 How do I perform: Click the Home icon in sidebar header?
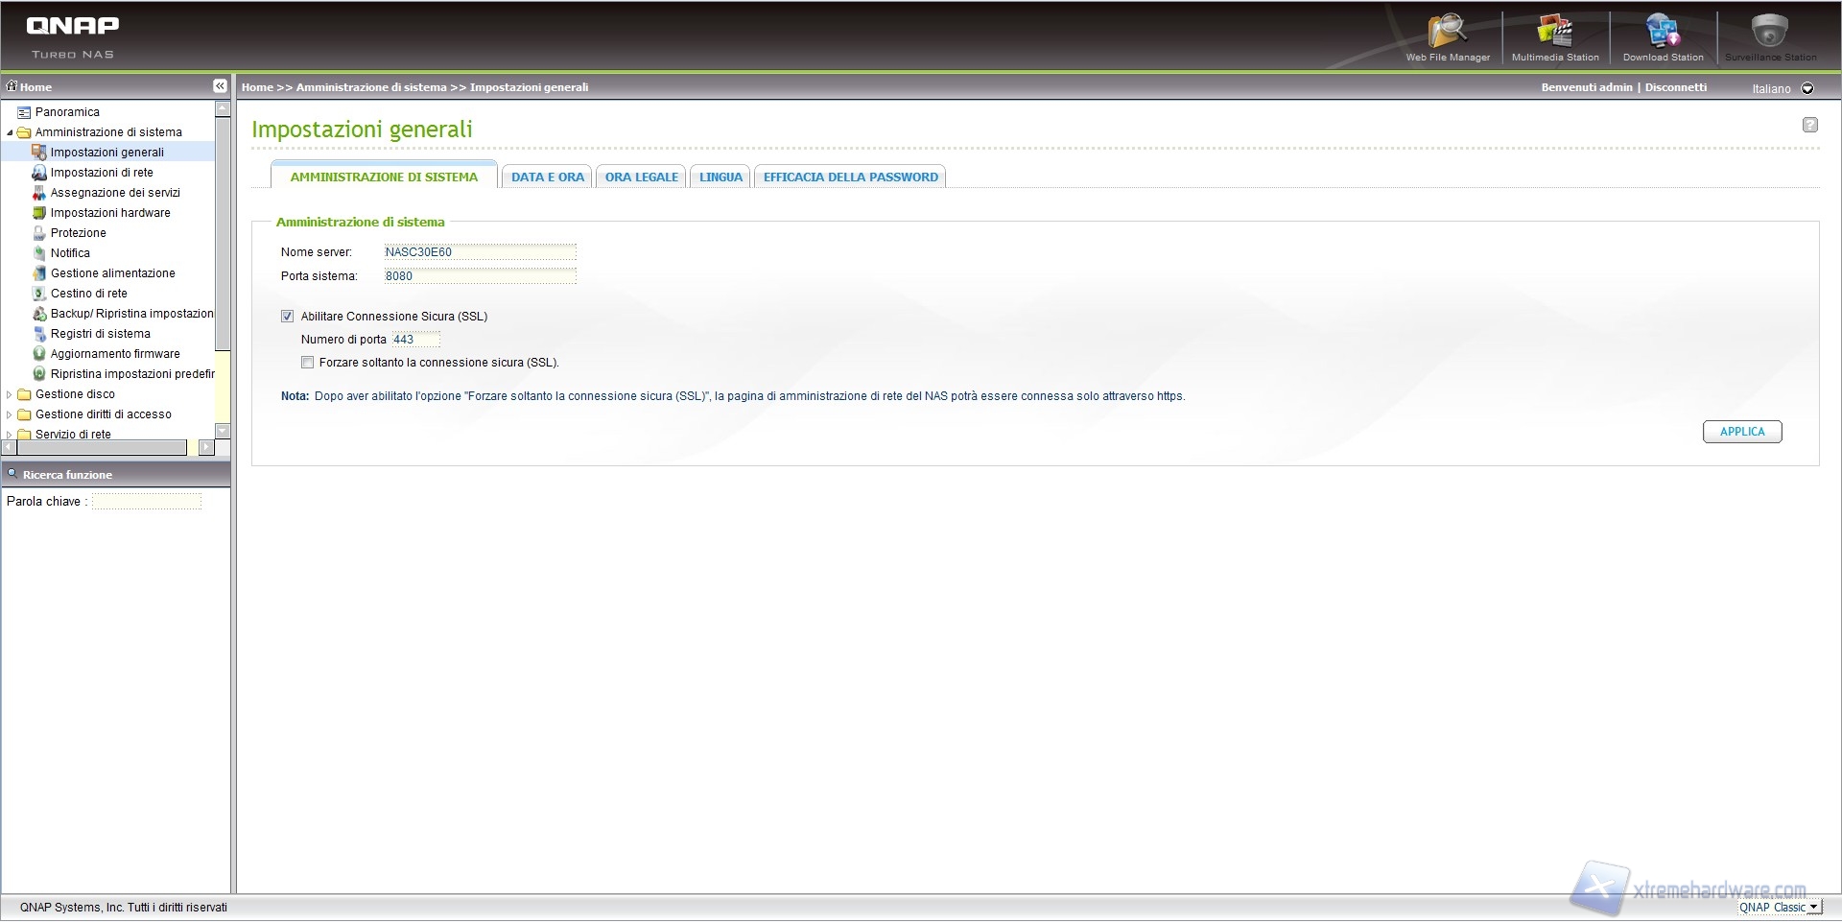point(12,86)
